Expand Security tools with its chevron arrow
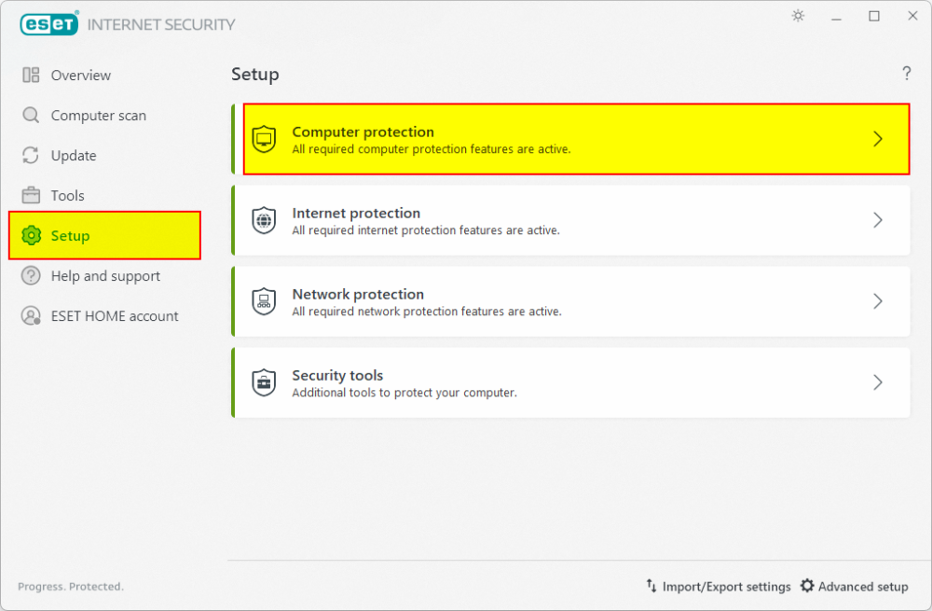The image size is (932, 611). [x=877, y=382]
